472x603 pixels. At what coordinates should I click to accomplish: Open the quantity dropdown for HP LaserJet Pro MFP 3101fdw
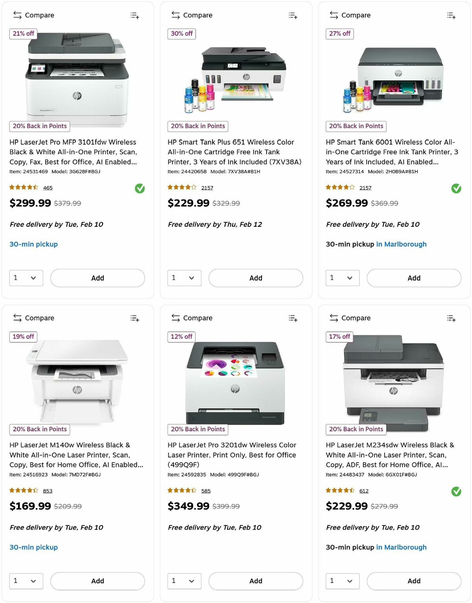[26, 278]
